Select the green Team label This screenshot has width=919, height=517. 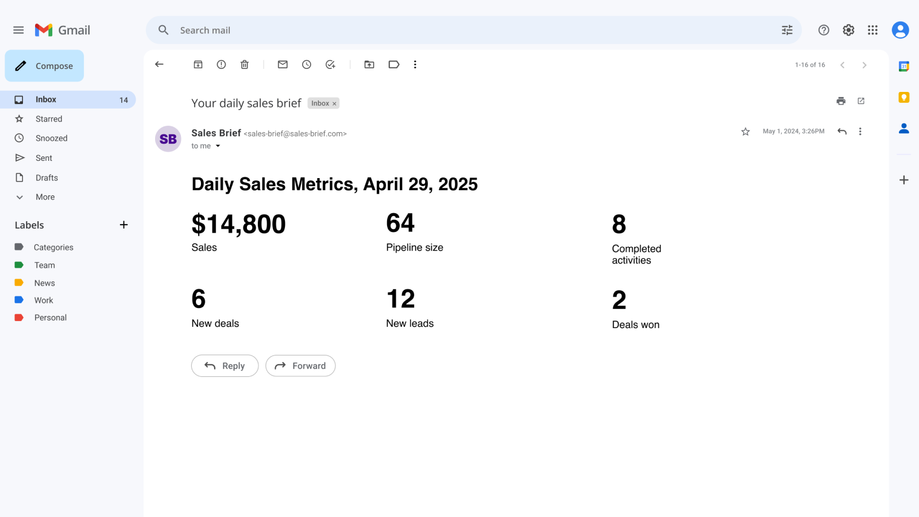pos(44,265)
